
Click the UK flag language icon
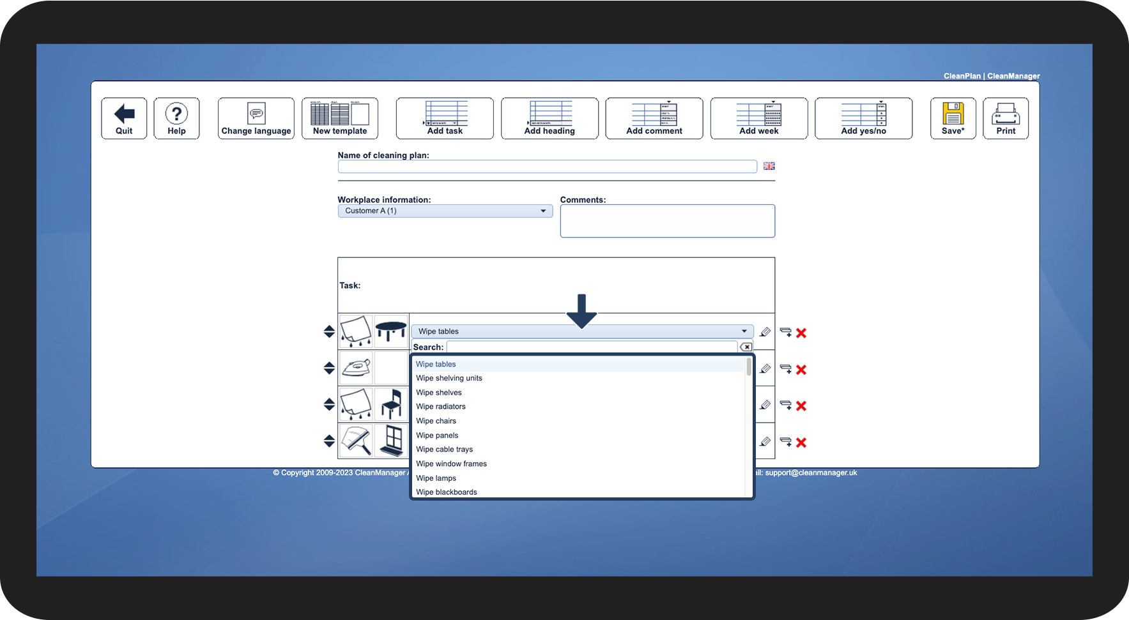(769, 166)
